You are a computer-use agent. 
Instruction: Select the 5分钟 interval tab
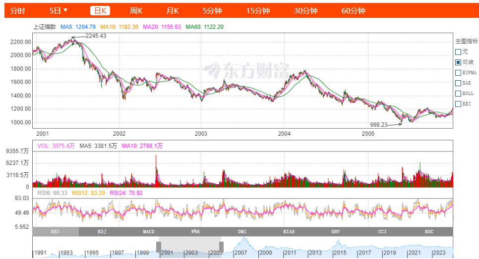point(212,11)
